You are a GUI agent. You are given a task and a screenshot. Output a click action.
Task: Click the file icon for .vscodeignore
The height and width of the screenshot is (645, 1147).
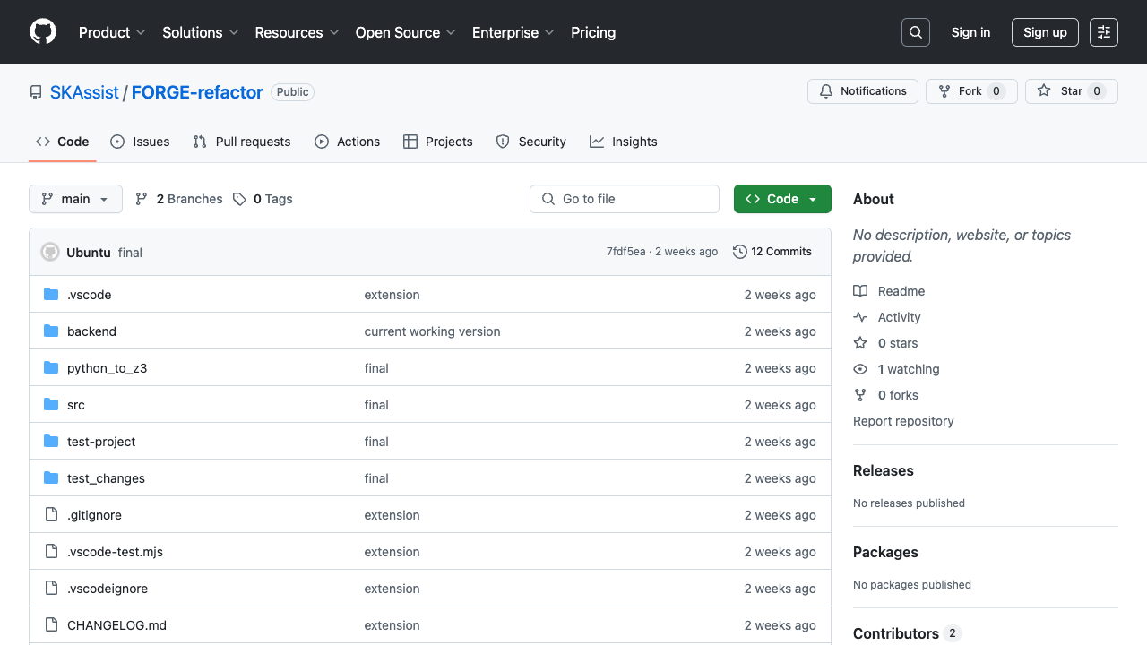pos(51,588)
